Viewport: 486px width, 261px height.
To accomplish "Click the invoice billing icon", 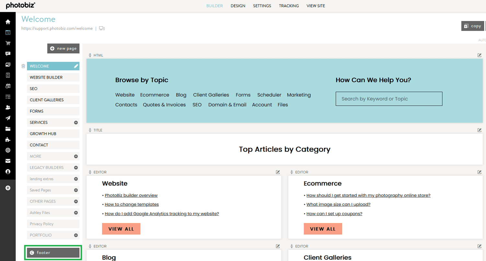I will 8,75.
